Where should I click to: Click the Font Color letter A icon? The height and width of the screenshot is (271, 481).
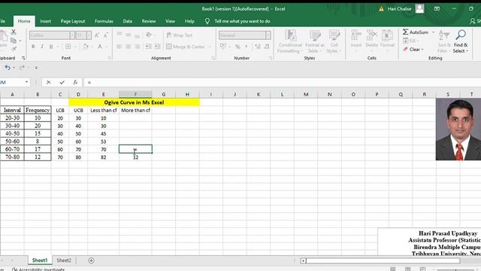coord(100,47)
